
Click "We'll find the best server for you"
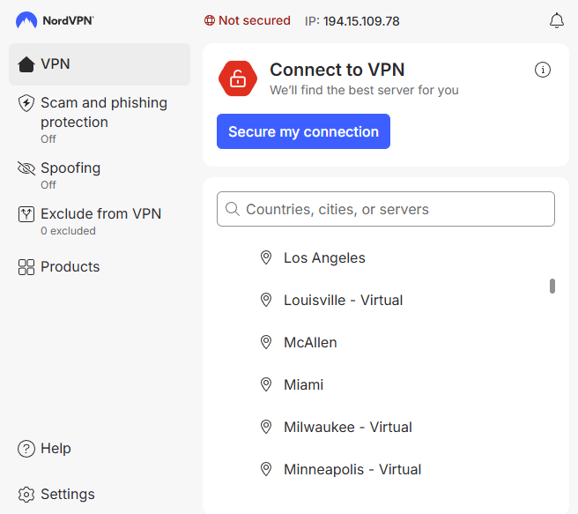pos(364,90)
